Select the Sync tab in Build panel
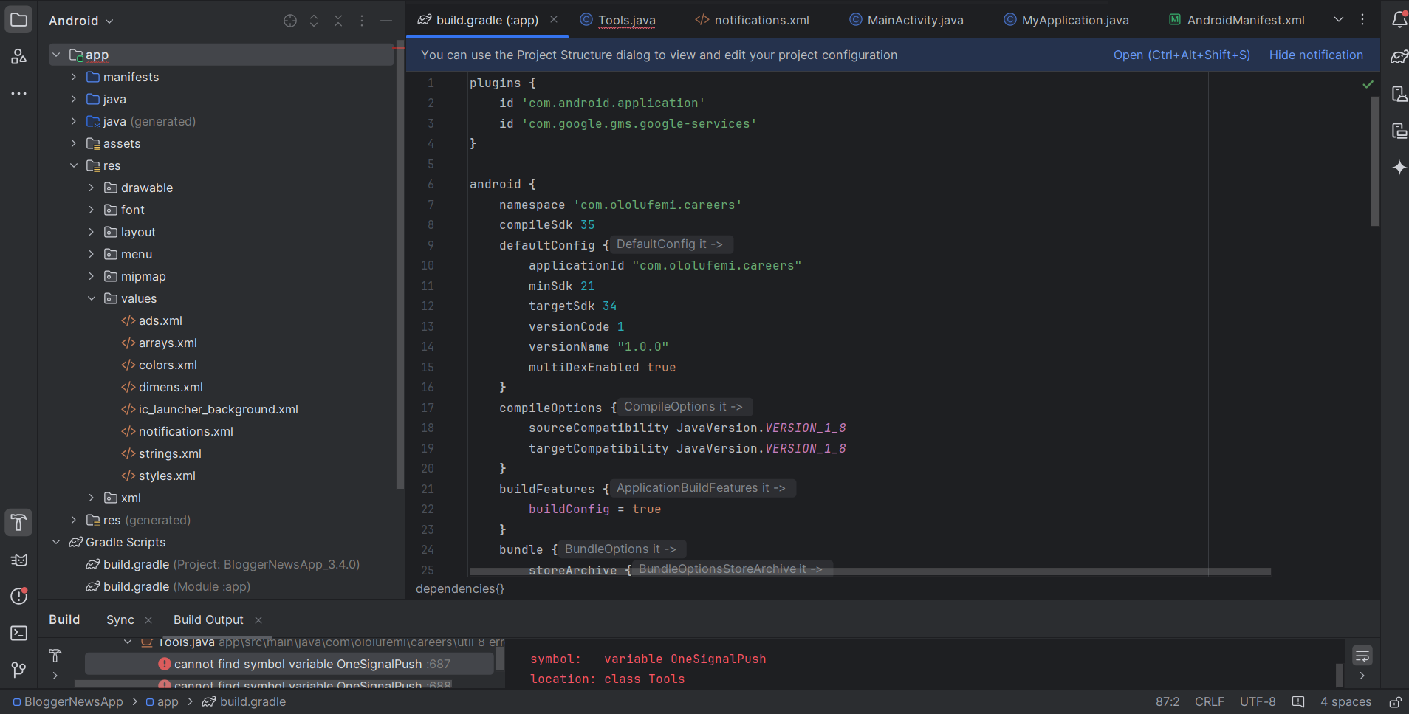 [x=120, y=619]
